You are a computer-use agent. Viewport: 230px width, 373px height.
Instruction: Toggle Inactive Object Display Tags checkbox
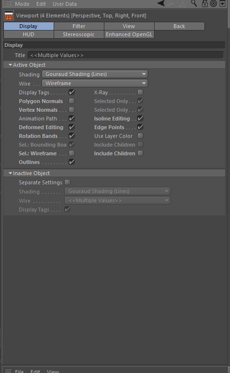pyautogui.click(x=68, y=209)
